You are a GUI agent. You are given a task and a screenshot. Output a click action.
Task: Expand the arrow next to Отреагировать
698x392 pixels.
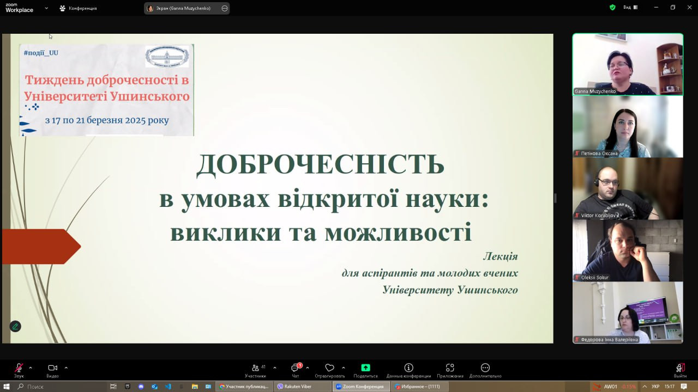click(x=343, y=367)
